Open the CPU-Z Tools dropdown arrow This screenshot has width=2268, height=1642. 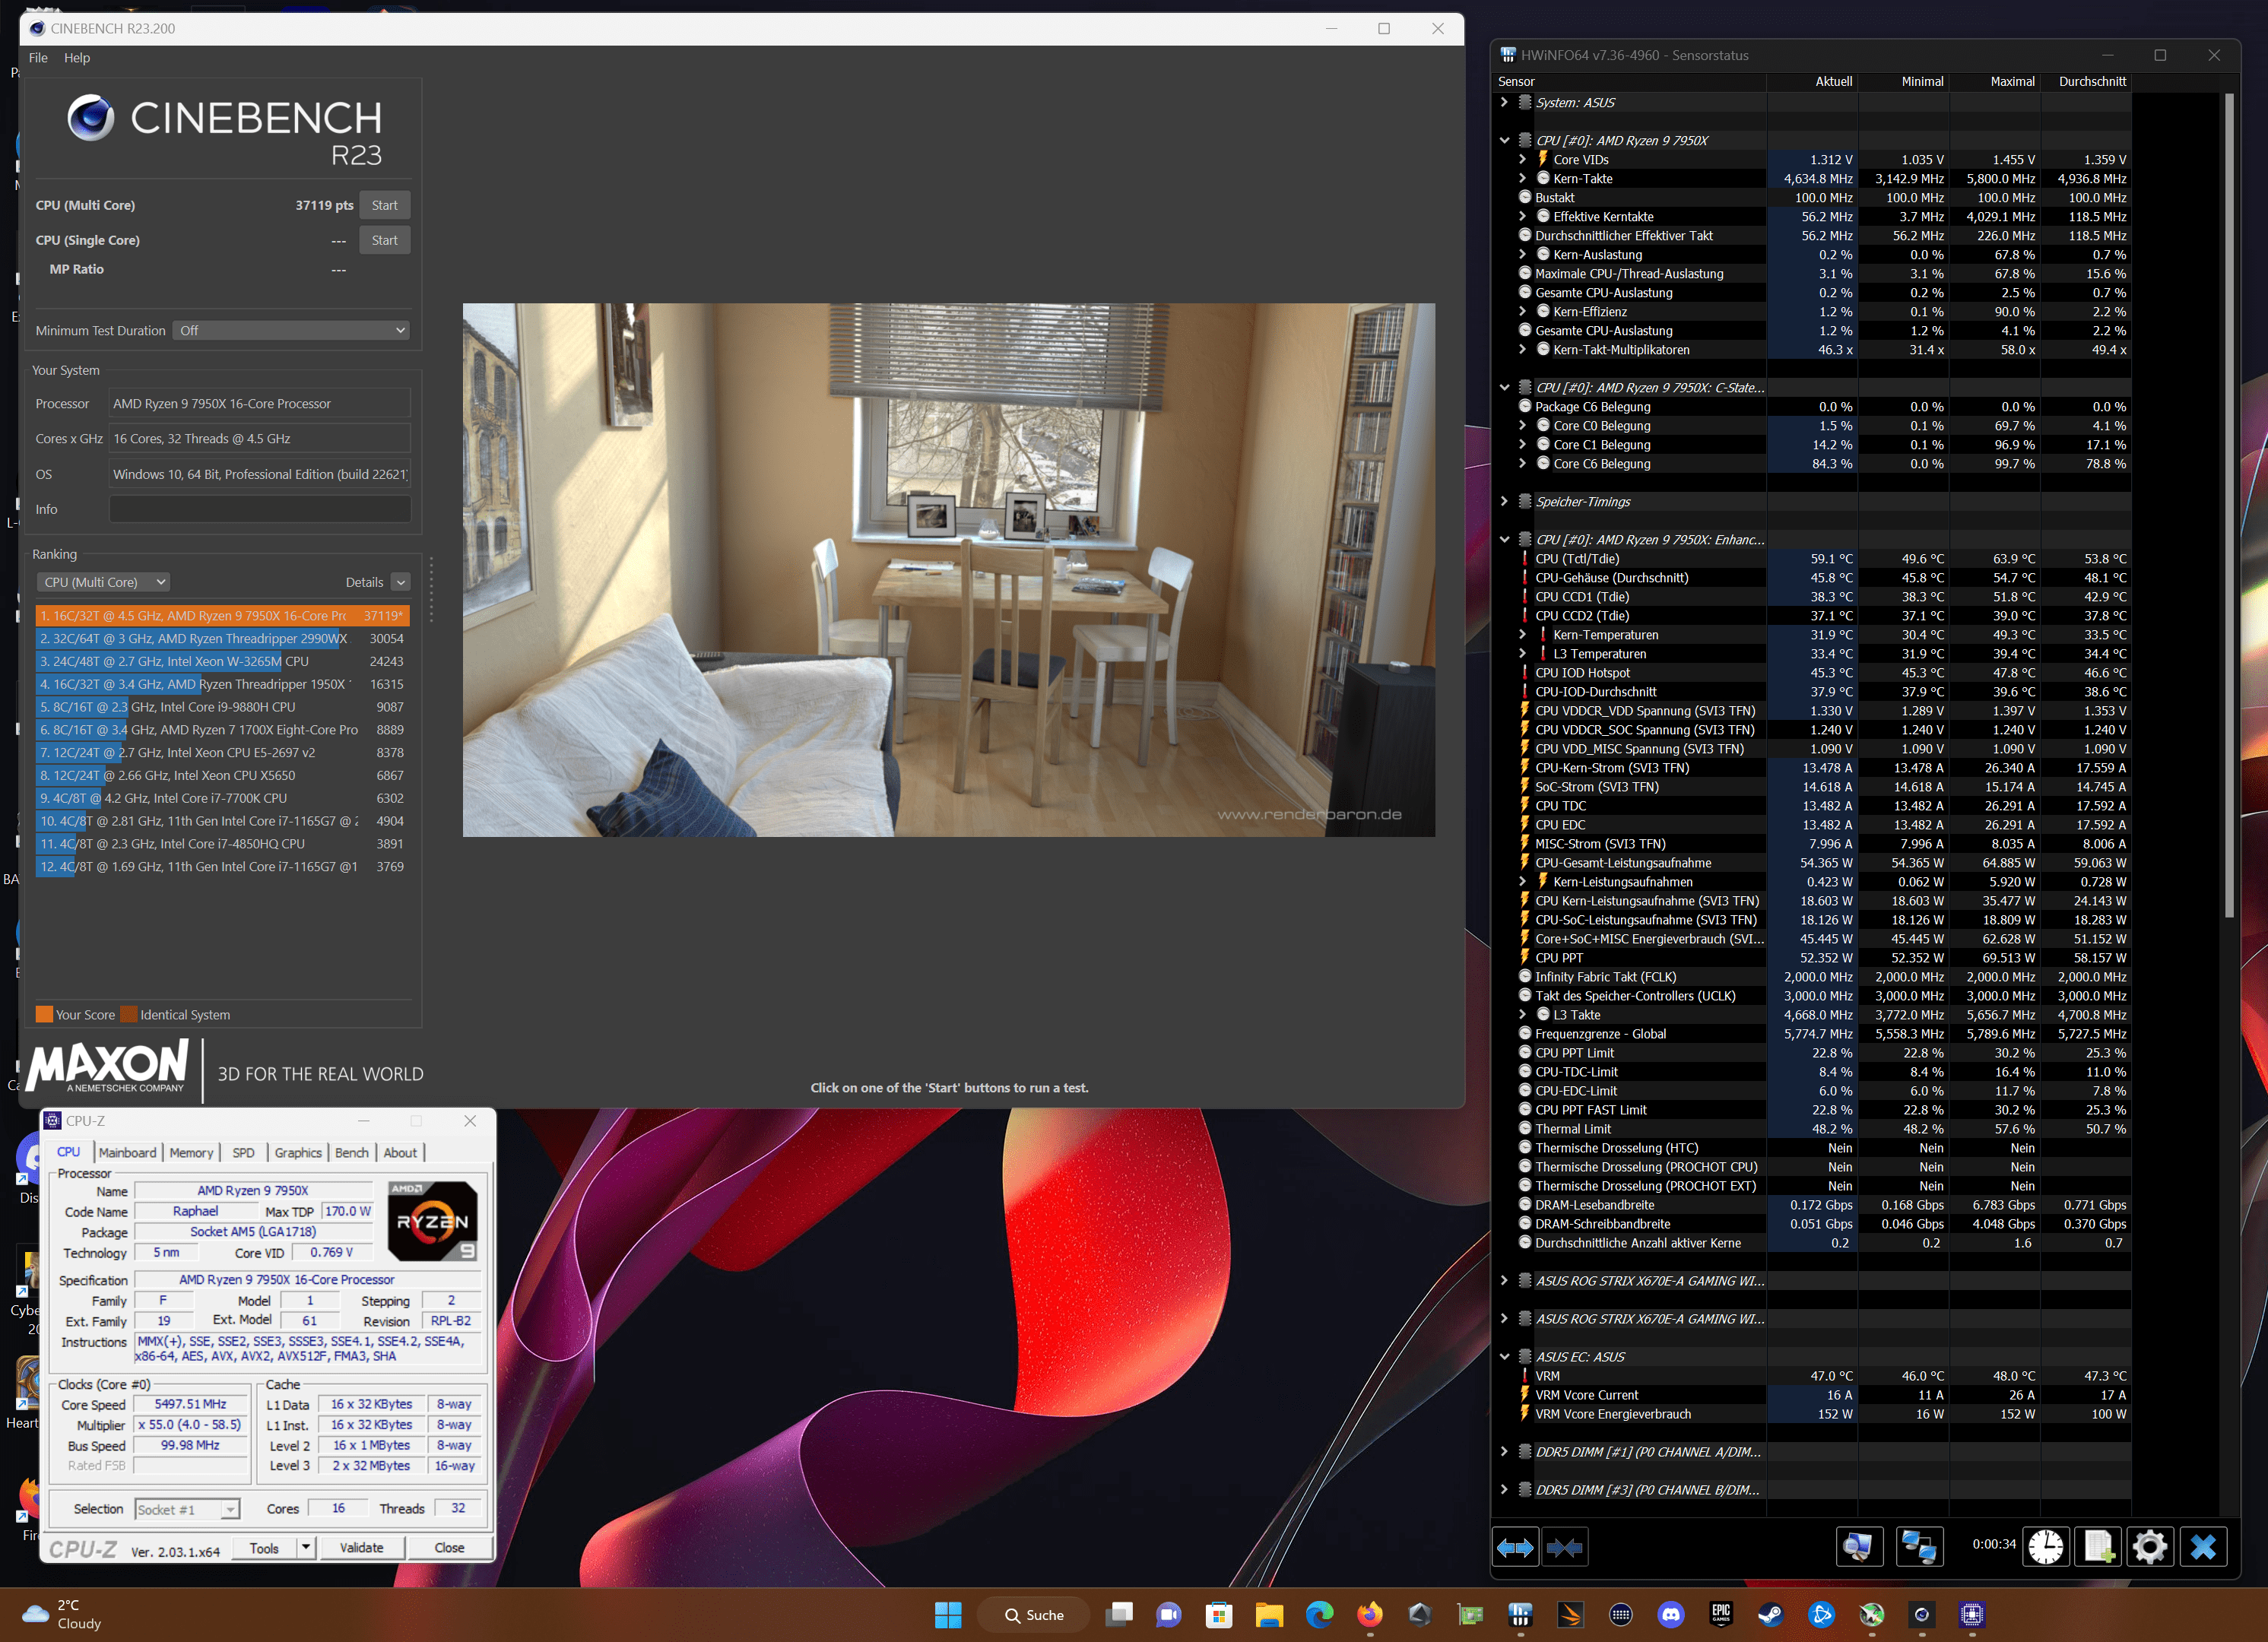[306, 1548]
